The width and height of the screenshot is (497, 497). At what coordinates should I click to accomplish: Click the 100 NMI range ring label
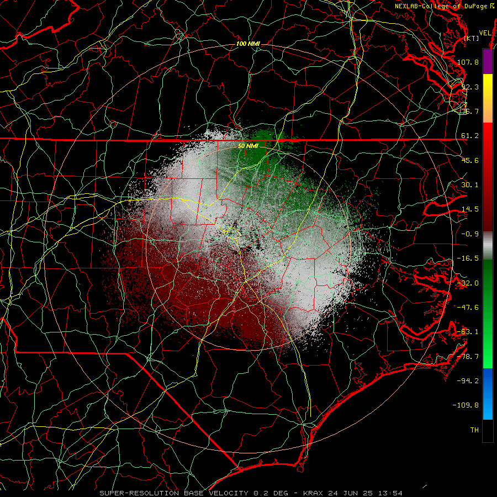pos(248,44)
